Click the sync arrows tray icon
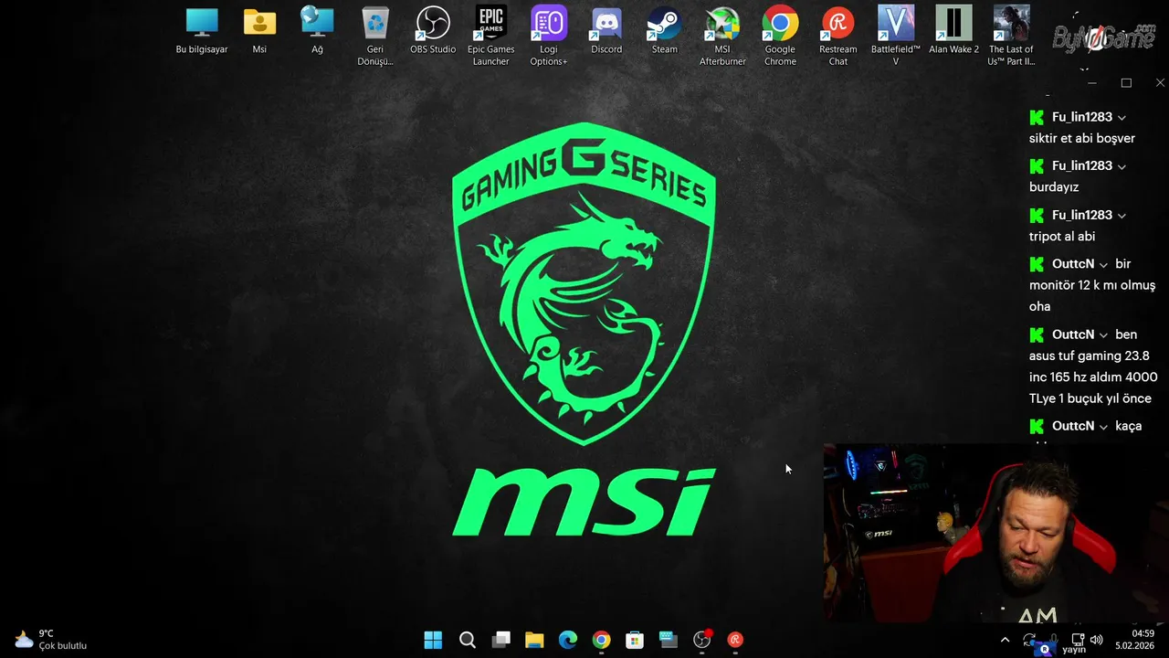 pos(1029,640)
